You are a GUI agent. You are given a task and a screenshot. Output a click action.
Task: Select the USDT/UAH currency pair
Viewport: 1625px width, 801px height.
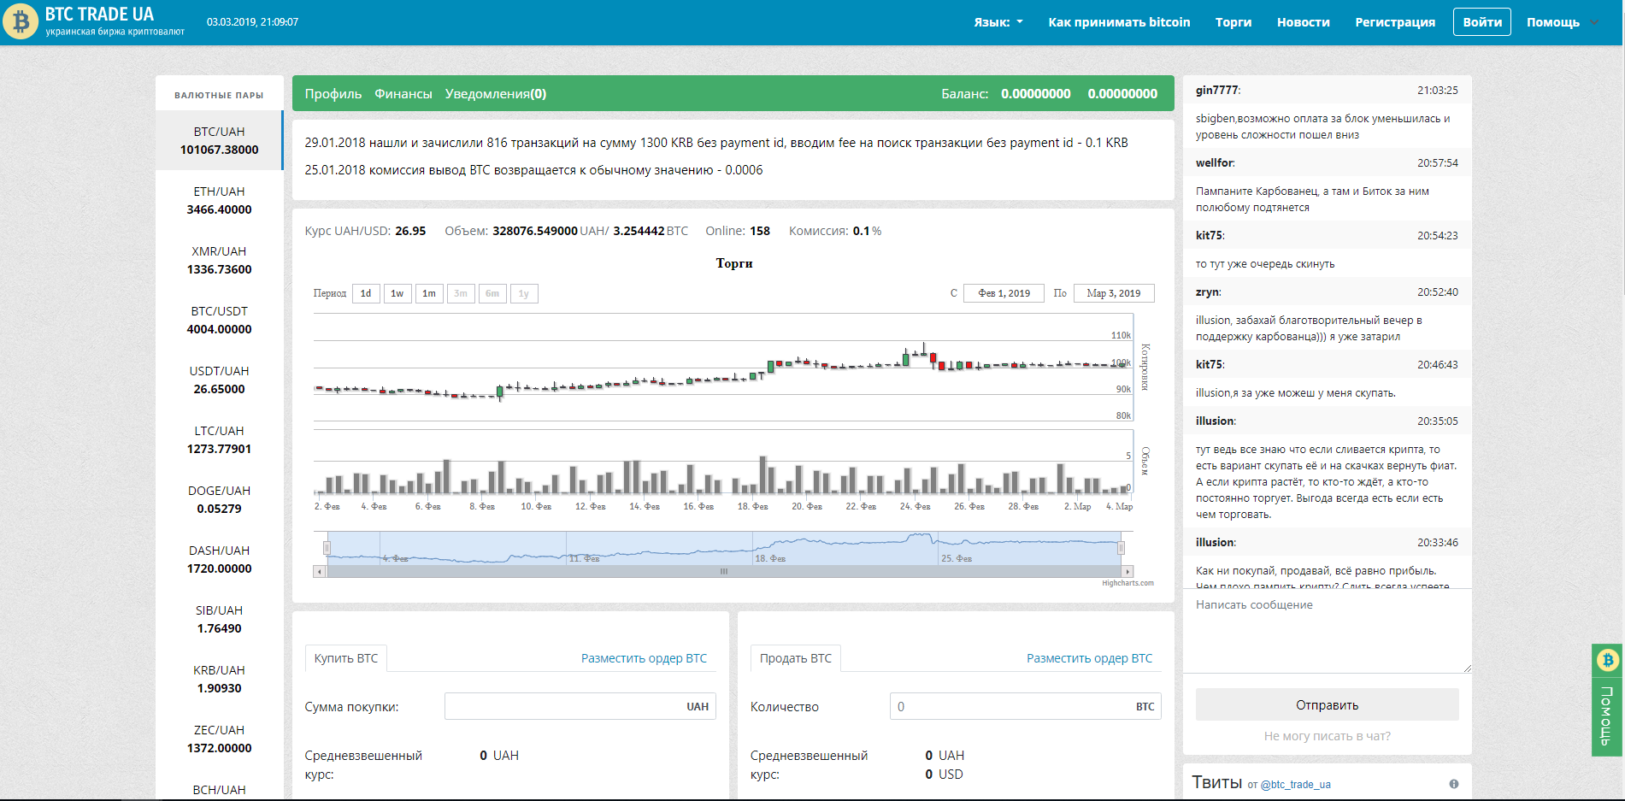coord(219,380)
